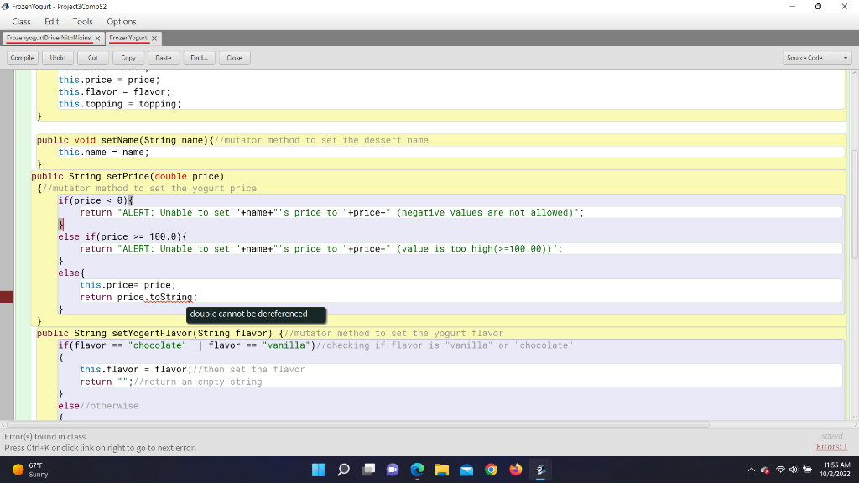The width and height of the screenshot is (859, 483).
Task: Open the Options menu
Action: (x=122, y=22)
